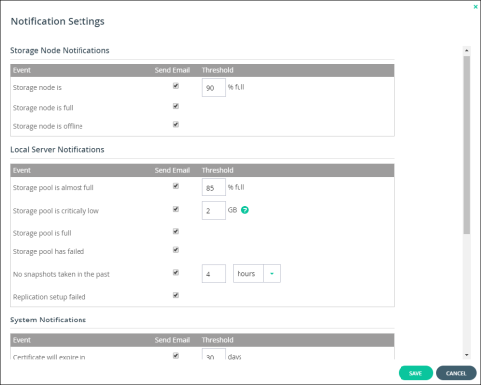Click the scrollbar down arrow
Viewport: 481px width, 385px height.
pyautogui.click(x=467, y=355)
